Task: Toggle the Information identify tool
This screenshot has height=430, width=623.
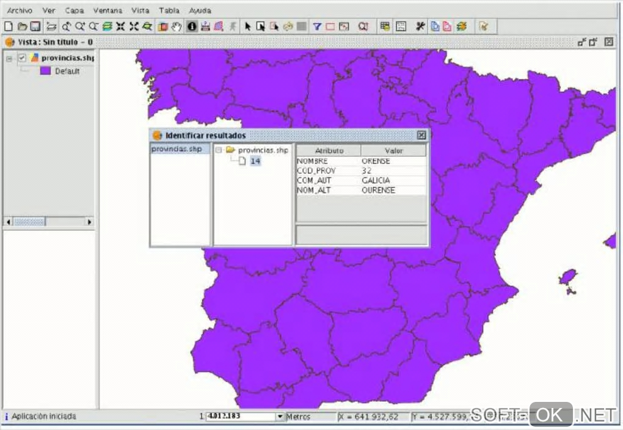Action: 192,27
